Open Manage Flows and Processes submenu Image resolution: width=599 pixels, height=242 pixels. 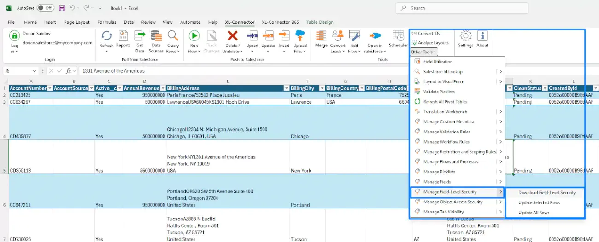(458, 162)
